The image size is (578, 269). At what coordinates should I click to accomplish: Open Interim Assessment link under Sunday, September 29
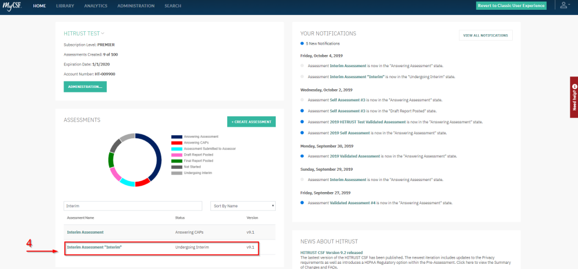pyautogui.click(x=348, y=180)
